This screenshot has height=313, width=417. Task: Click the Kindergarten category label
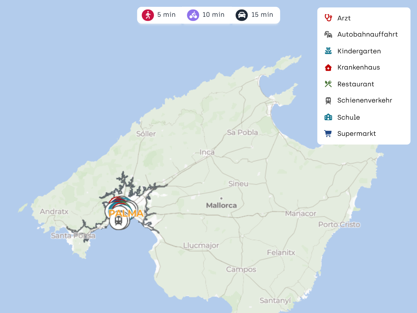(359, 51)
